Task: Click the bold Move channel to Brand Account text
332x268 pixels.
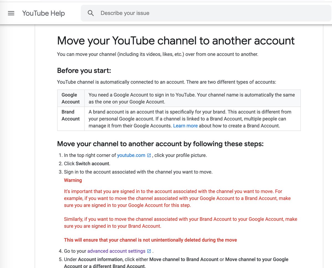Action: point(184,259)
